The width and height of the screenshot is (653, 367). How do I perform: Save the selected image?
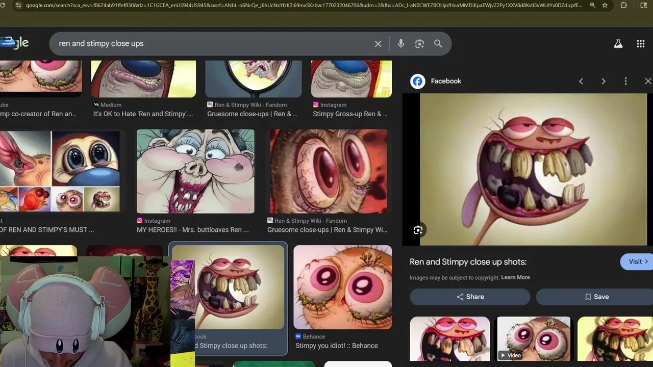click(596, 297)
